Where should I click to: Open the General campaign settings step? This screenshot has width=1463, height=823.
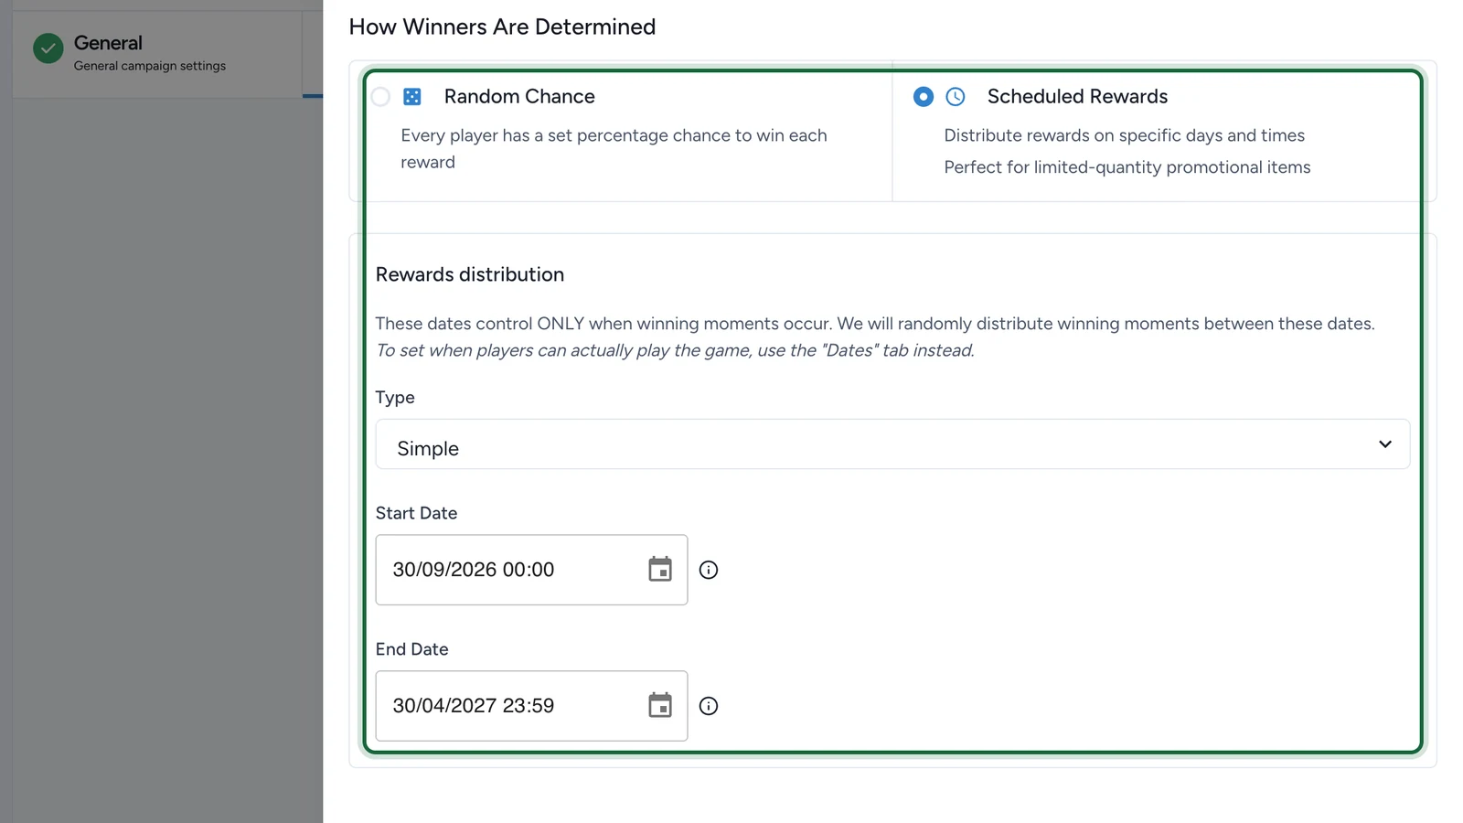coord(157,53)
